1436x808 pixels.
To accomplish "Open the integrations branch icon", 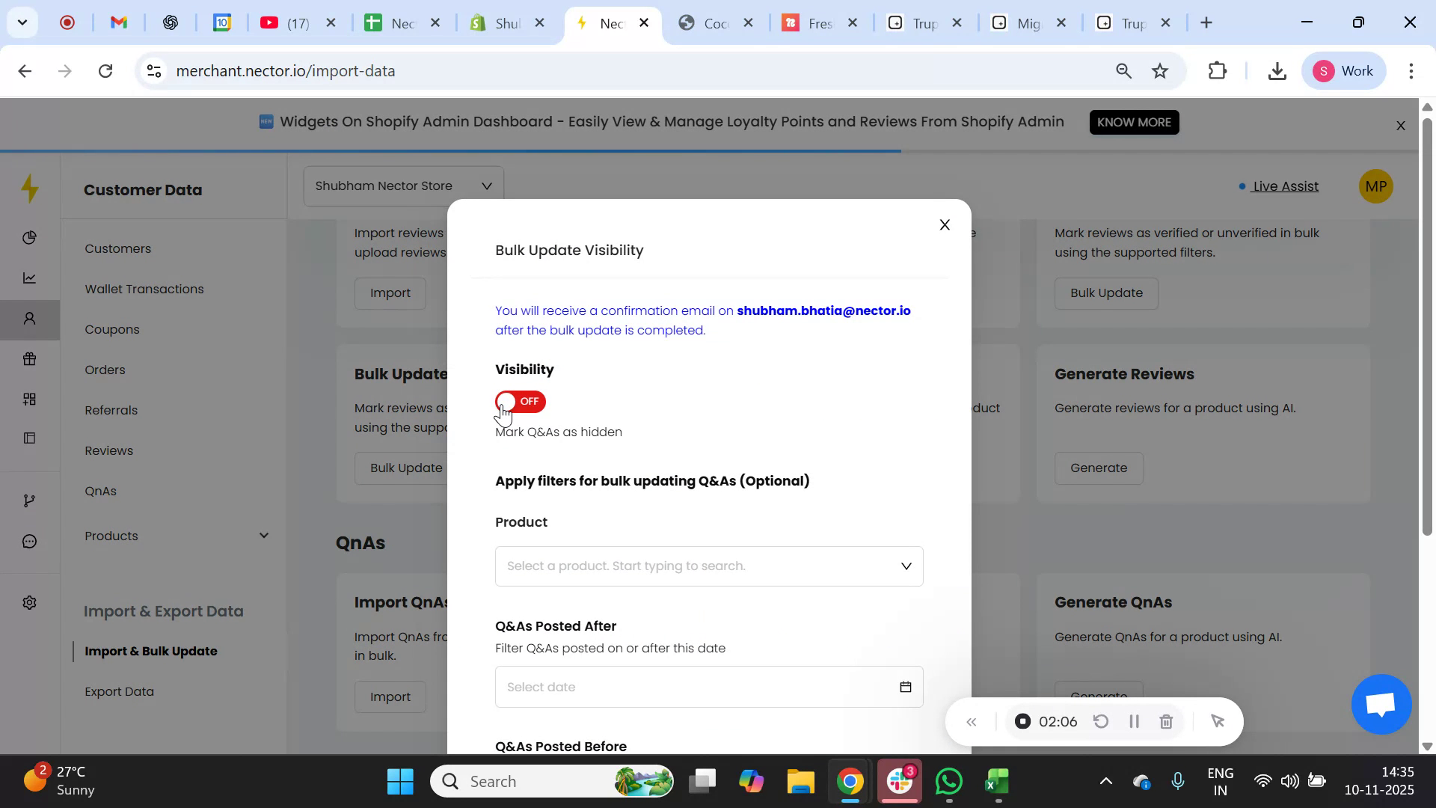I will 30,501.
